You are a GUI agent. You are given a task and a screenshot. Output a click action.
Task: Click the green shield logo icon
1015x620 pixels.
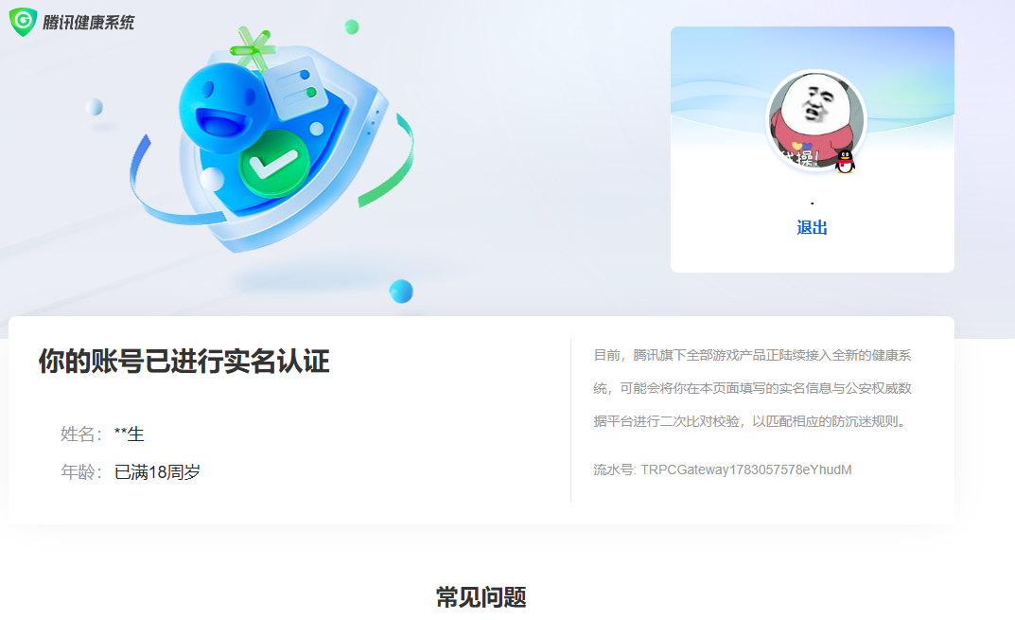[x=24, y=22]
